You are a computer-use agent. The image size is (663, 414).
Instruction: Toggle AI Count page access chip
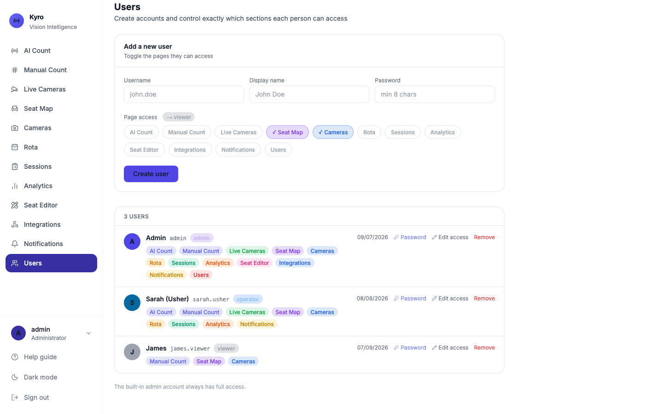(141, 132)
